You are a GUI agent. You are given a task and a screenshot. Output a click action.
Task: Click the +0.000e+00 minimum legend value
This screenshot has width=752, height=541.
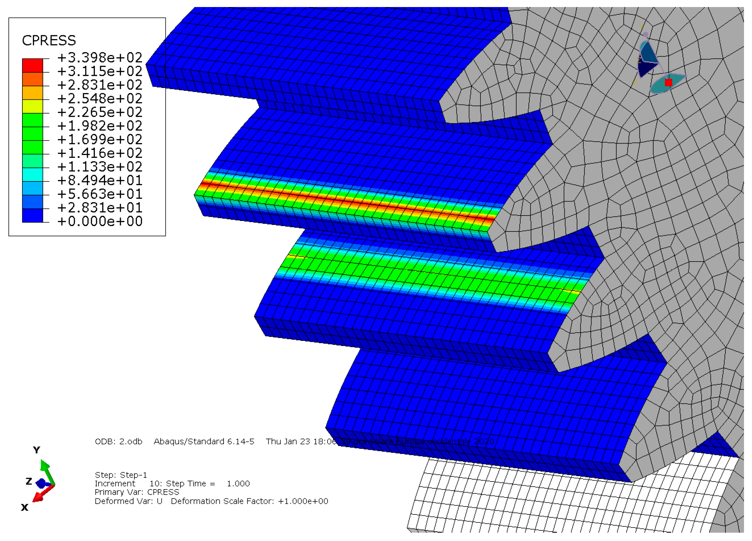point(99,221)
